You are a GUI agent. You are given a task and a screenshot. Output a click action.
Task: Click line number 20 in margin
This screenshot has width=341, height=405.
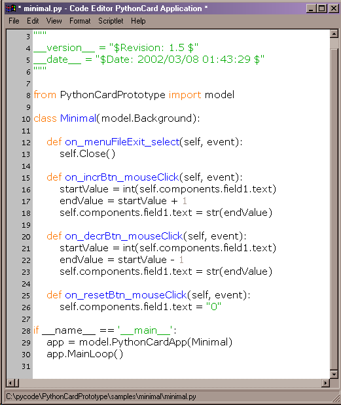[26, 237]
